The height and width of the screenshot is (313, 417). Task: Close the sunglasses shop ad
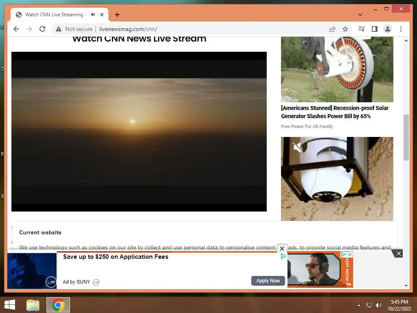350,254
